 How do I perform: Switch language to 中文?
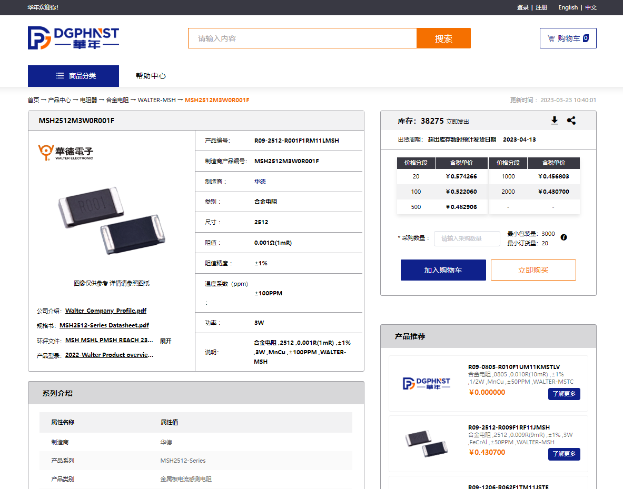[591, 7]
